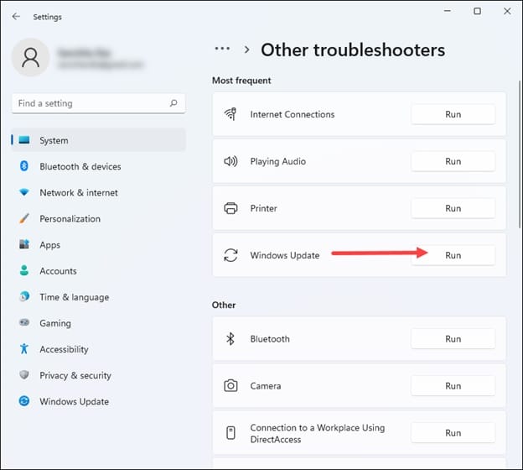Click the Other troubleshooters heading
This screenshot has height=470, width=523.
tap(353, 50)
